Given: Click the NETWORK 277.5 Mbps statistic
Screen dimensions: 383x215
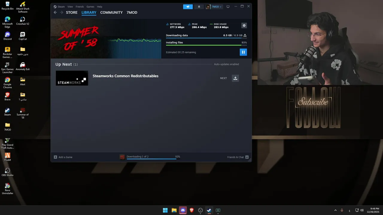Looking at the screenshot, I should click(175, 26).
